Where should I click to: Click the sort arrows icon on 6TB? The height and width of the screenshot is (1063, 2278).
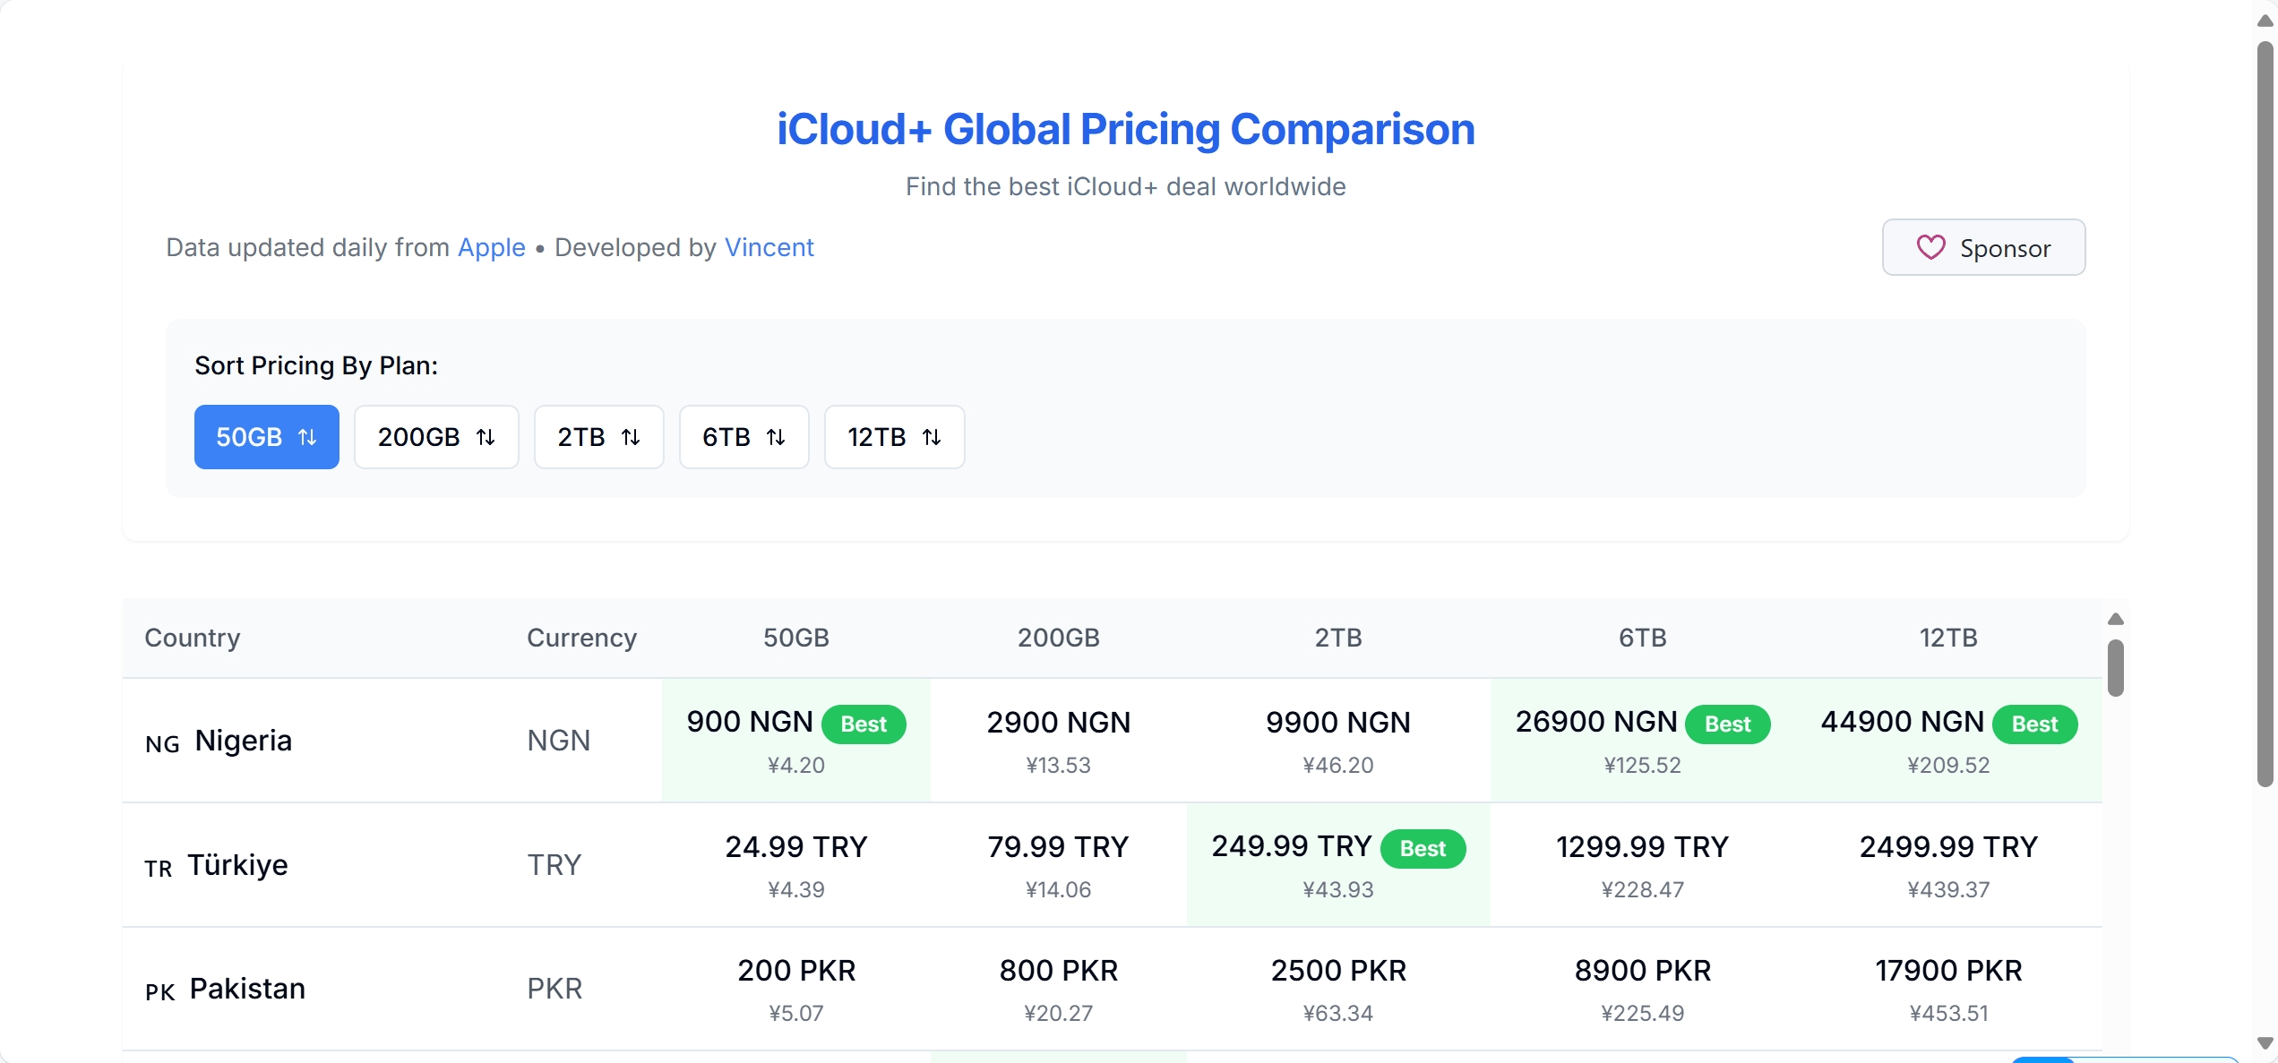click(x=776, y=437)
